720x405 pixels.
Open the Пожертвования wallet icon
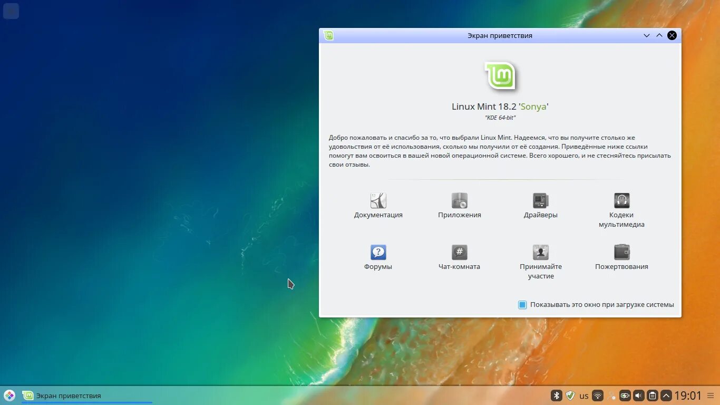coord(621,252)
